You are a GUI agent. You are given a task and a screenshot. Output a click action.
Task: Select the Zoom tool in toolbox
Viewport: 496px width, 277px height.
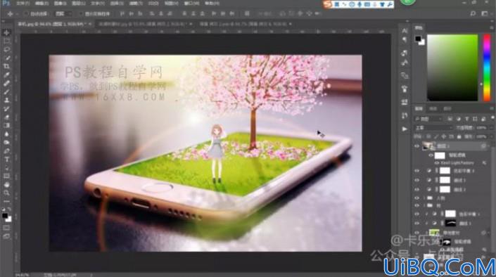(x=6, y=193)
